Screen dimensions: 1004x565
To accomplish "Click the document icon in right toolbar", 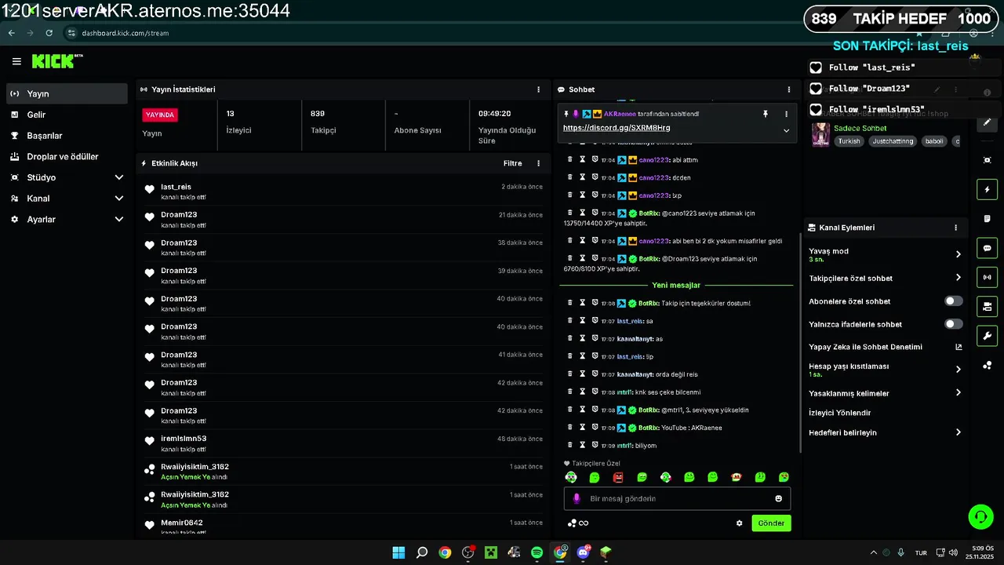I will tap(987, 218).
